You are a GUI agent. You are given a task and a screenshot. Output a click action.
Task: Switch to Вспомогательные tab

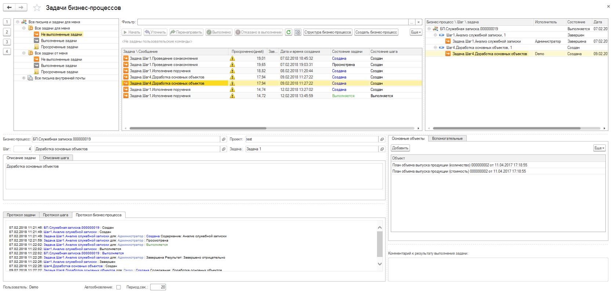click(447, 139)
